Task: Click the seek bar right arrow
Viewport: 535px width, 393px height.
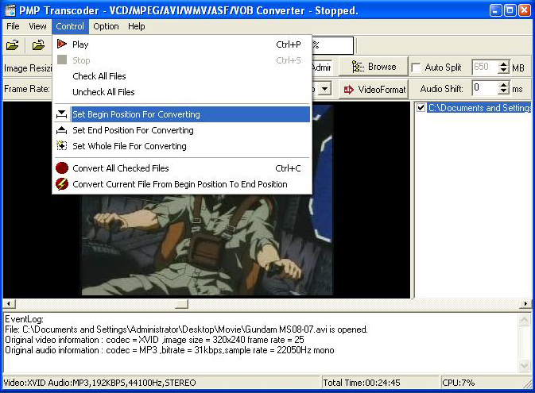Action: [525, 304]
